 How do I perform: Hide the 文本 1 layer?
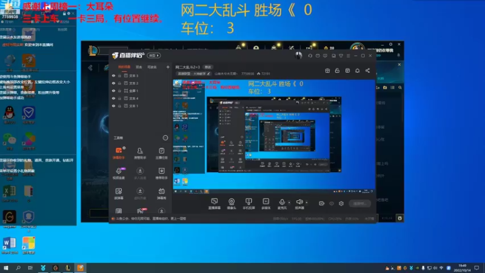[x=113, y=106]
